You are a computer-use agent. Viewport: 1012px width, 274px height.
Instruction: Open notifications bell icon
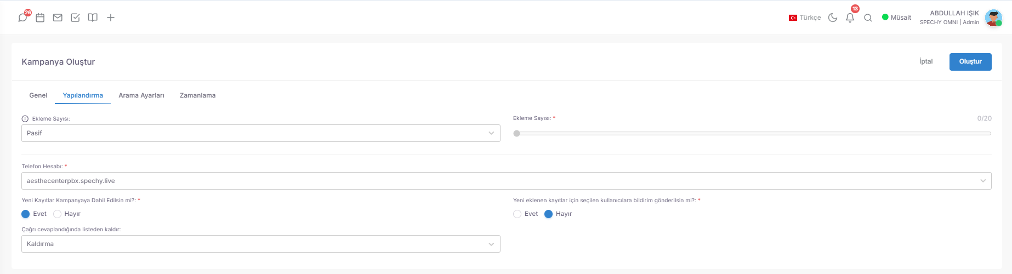point(850,18)
